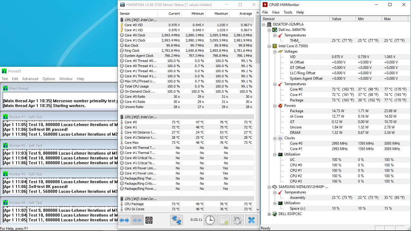411x231 pixels.
Task: Click Prime95 title bar icon
Action: [4, 71]
